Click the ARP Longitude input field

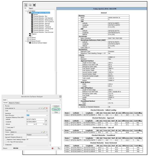pyautogui.click(x=35, y=122)
